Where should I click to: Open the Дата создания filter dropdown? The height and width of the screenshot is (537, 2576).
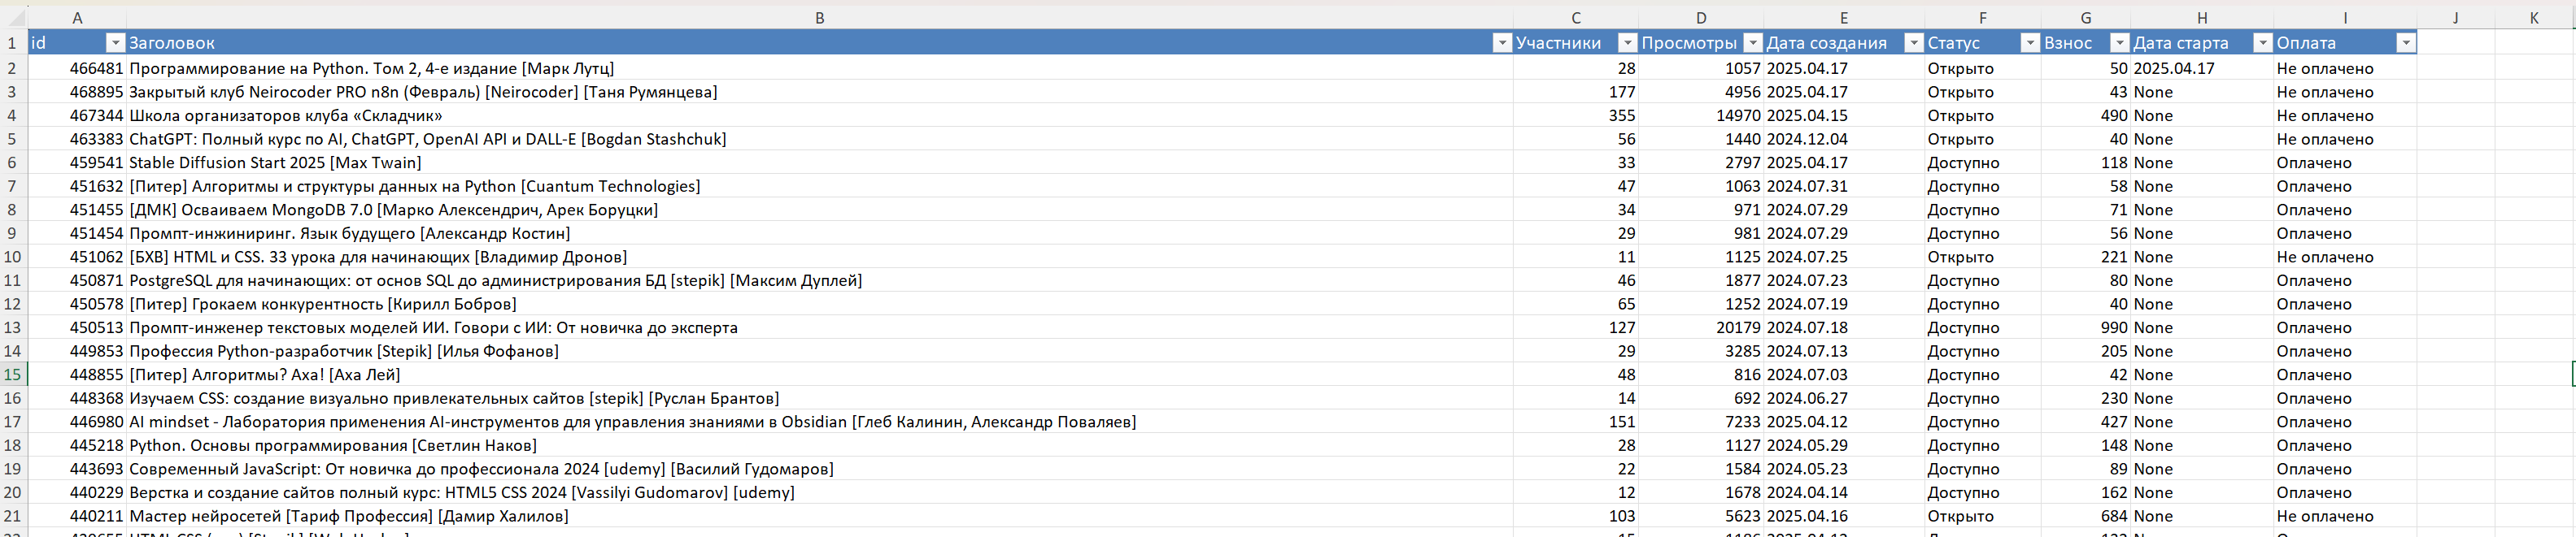click(1913, 43)
